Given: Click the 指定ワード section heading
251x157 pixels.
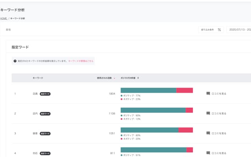Looking at the screenshot, I should [20, 47].
